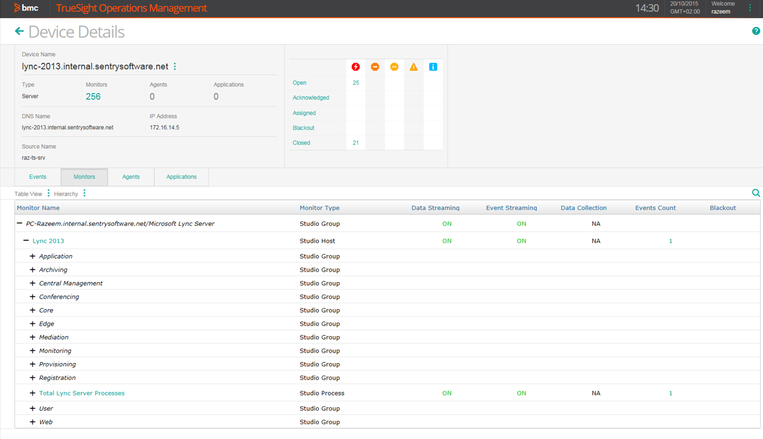Expand the Conferencing group

coord(32,297)
